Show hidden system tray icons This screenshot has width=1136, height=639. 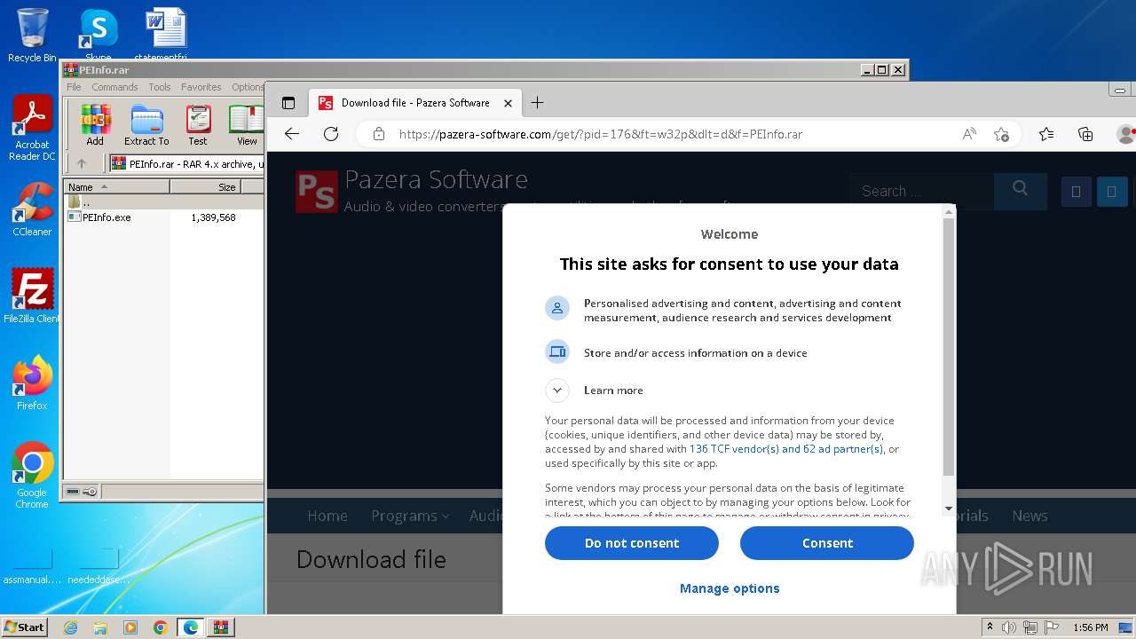(x=990, y=627)
